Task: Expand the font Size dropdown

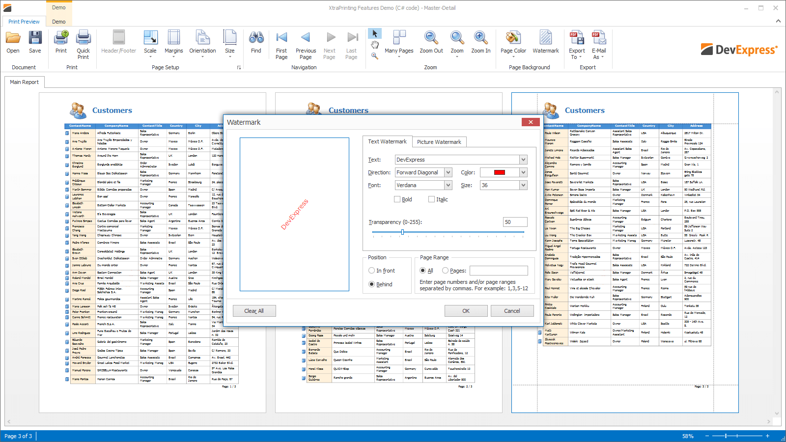Action: (523, 185)
